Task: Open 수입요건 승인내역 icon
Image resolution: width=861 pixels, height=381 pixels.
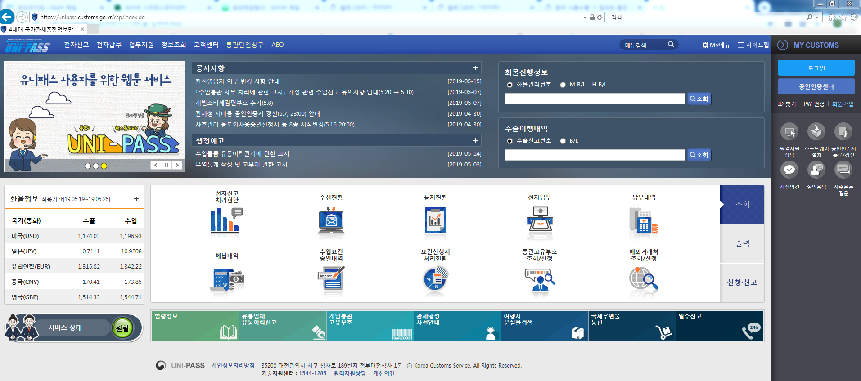Action: click(331, 279)
